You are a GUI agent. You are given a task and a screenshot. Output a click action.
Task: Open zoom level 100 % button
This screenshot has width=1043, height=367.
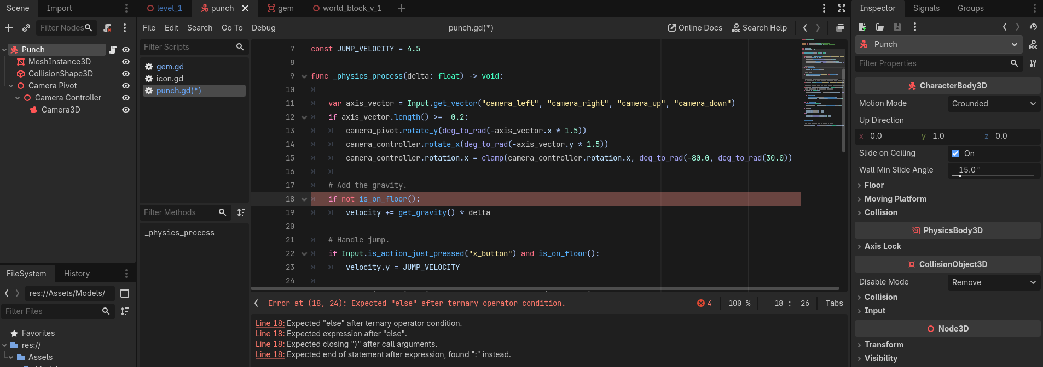coord(739,303)
